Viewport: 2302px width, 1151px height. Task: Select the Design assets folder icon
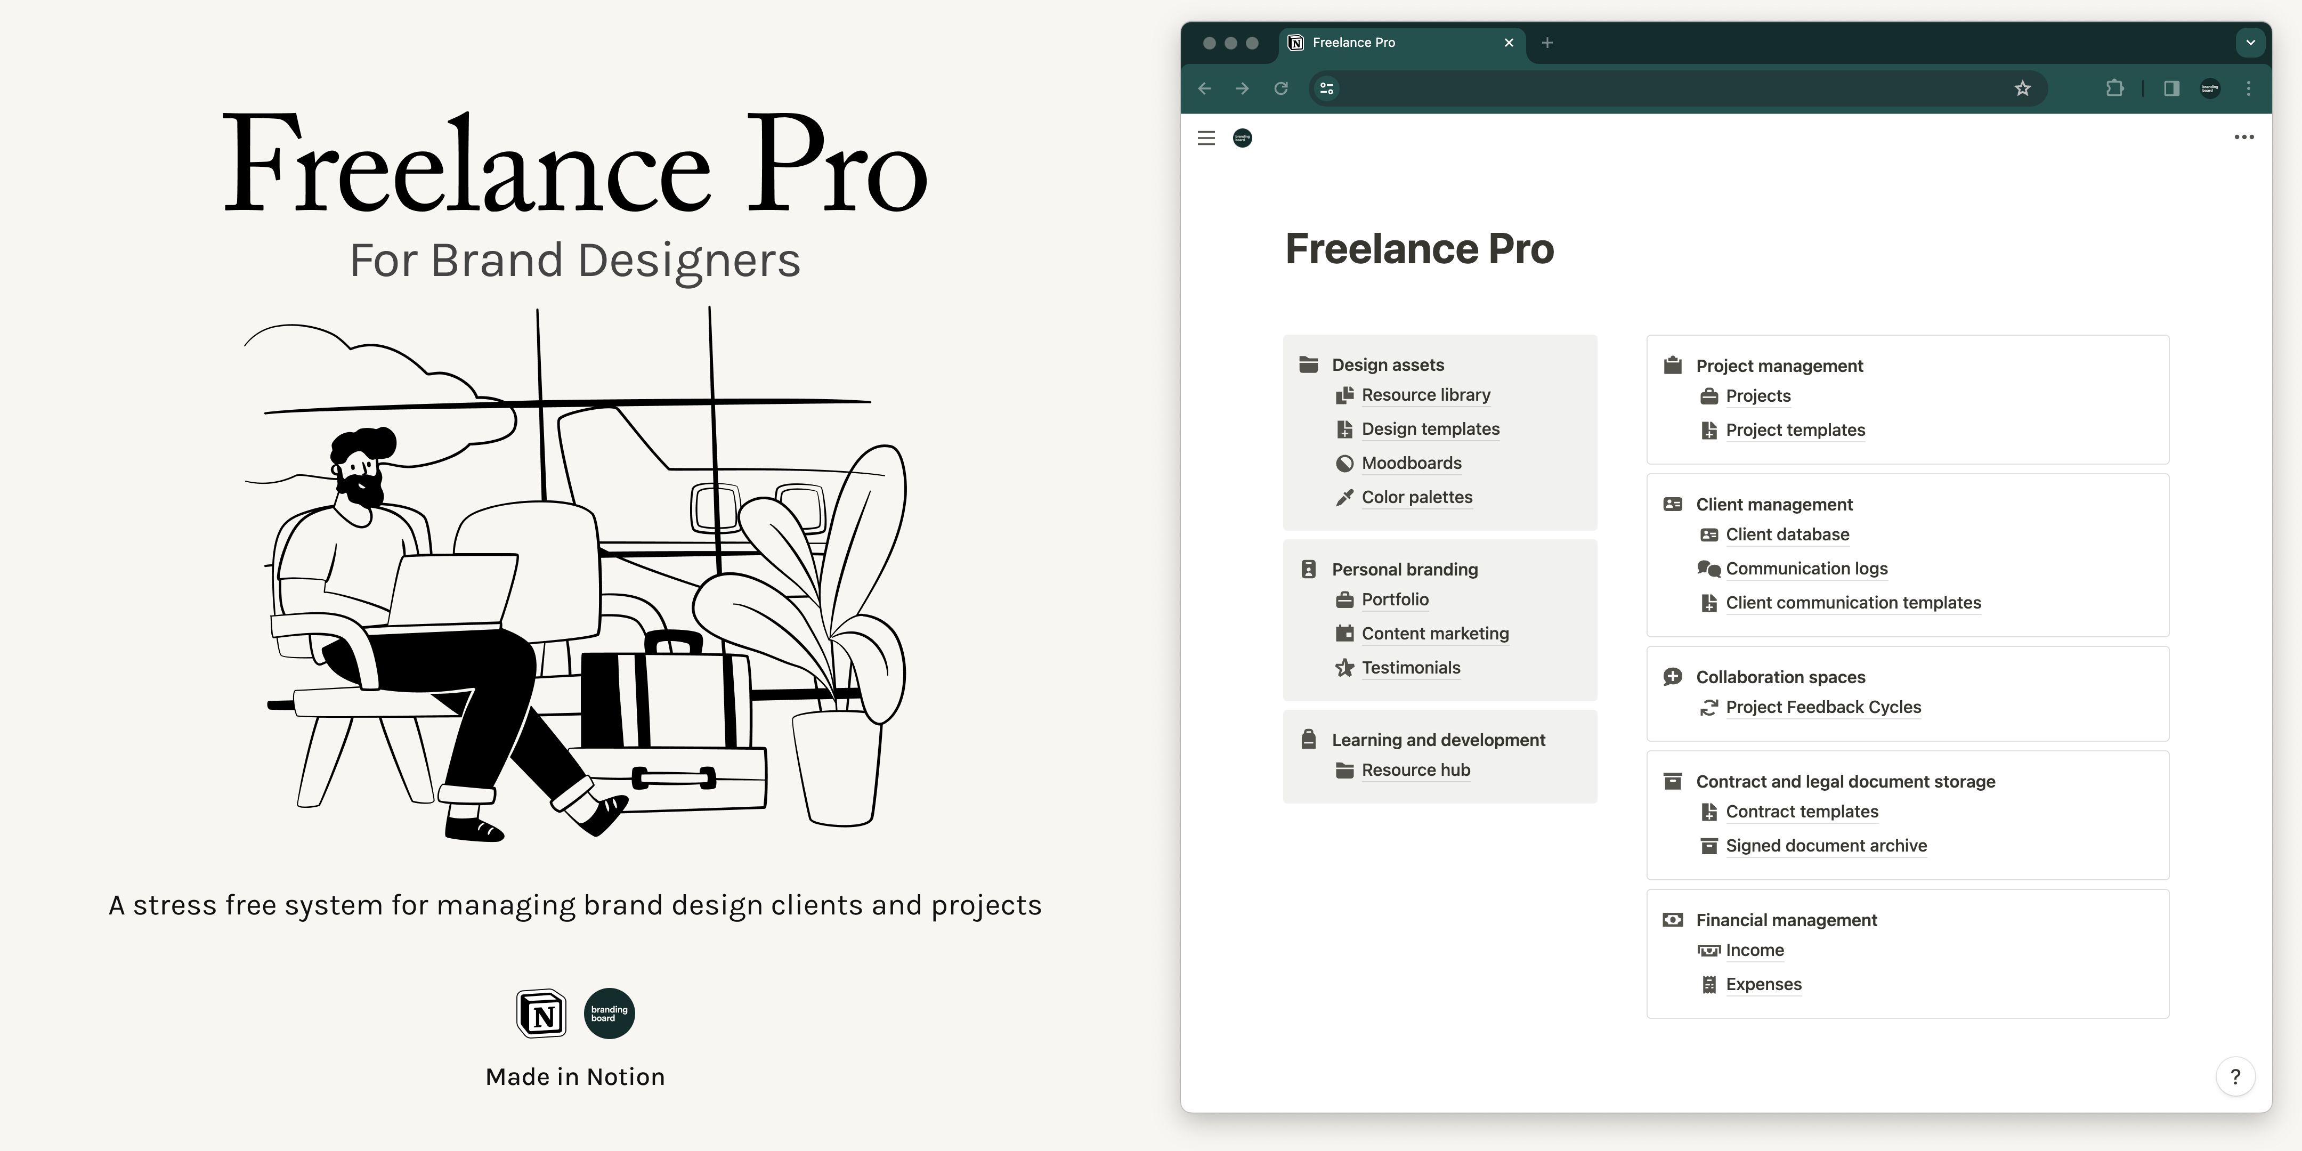1308,364
